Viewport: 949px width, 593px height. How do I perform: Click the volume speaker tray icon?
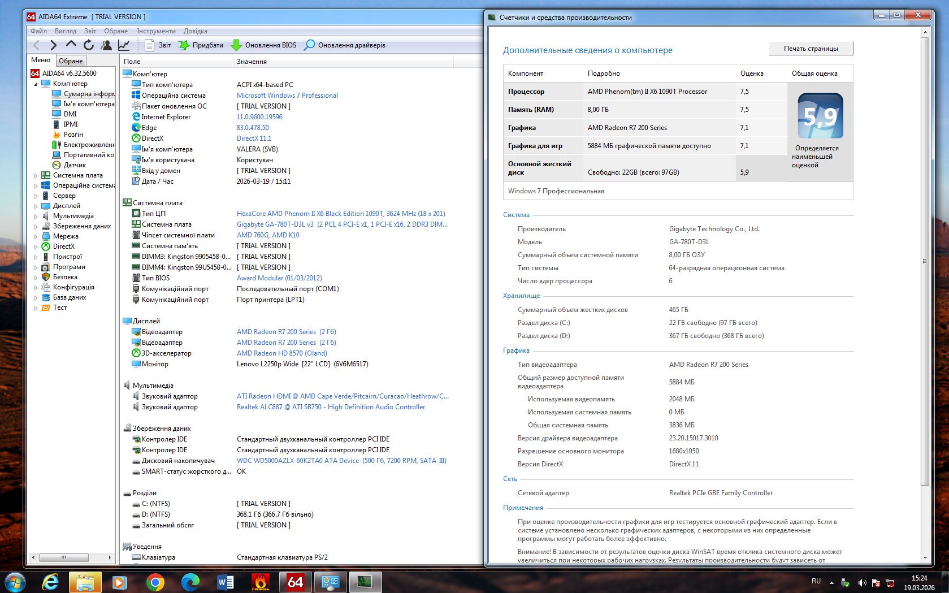862,582
